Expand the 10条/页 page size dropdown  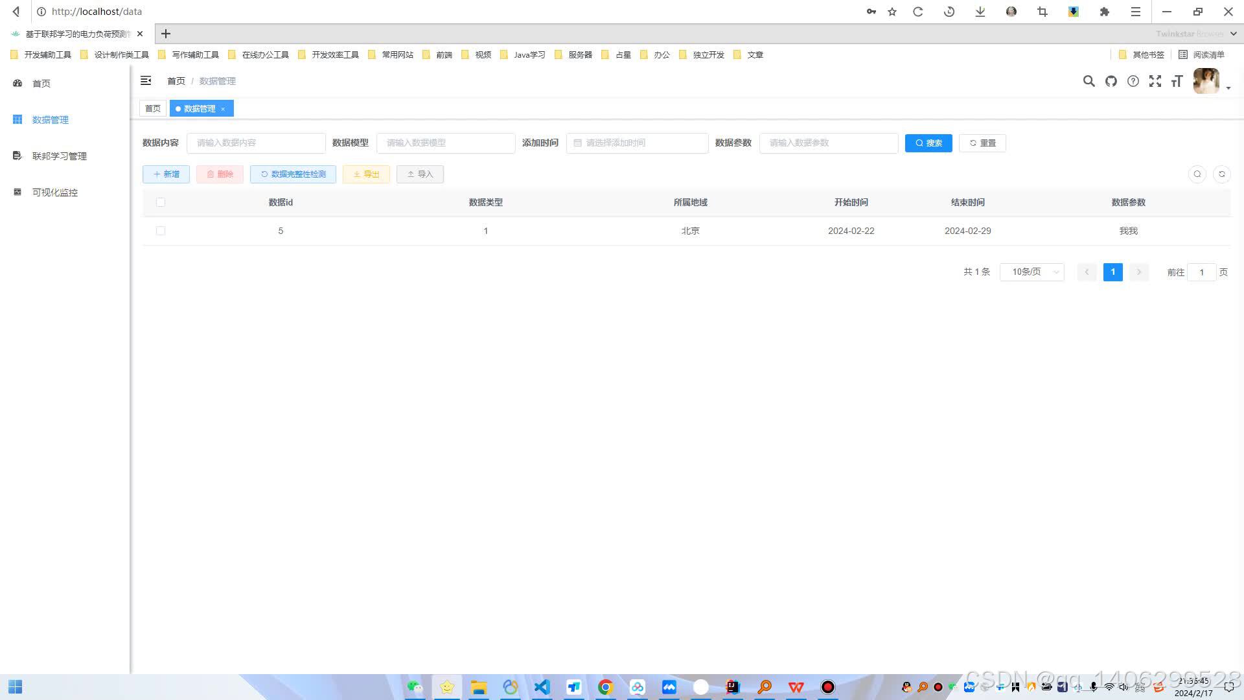point(1032,272)
